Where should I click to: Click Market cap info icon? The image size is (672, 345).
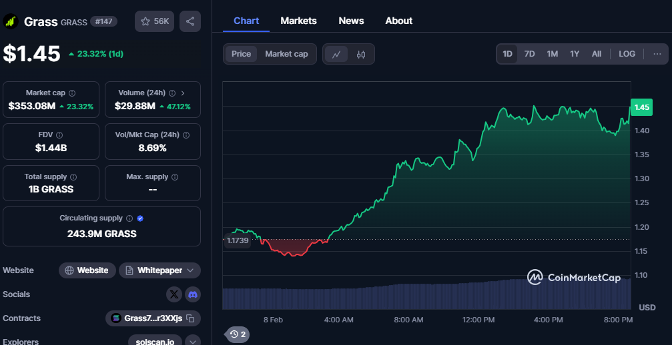[72, 93]
